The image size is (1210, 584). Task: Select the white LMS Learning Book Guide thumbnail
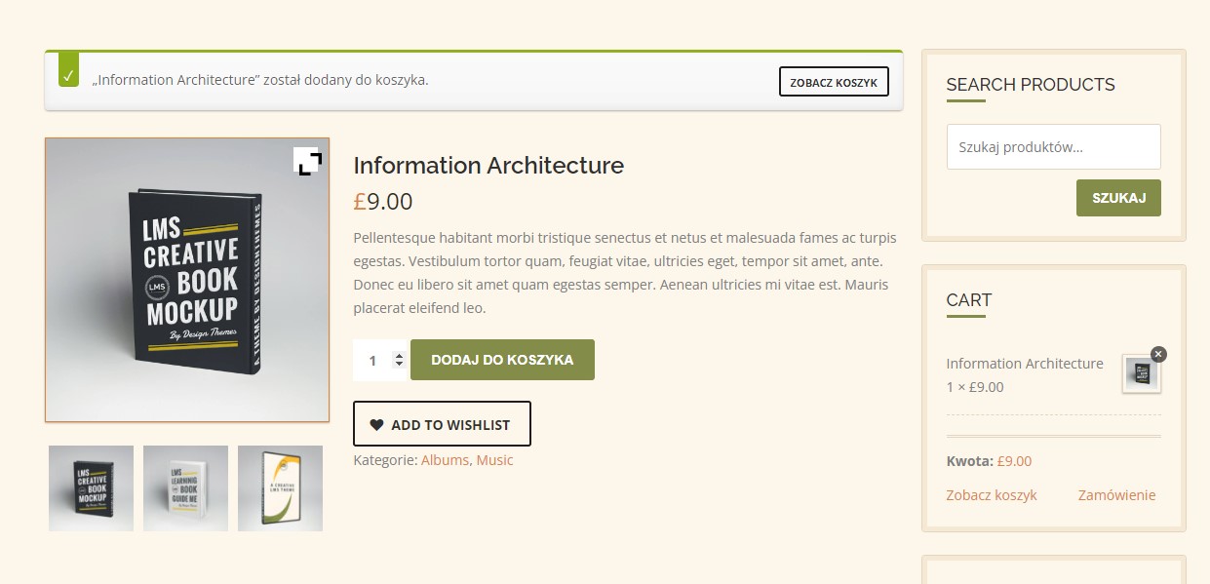(x=185, y=488)
